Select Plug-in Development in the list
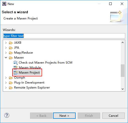Screen dimensions: 128x123 [x=29, y=83]
